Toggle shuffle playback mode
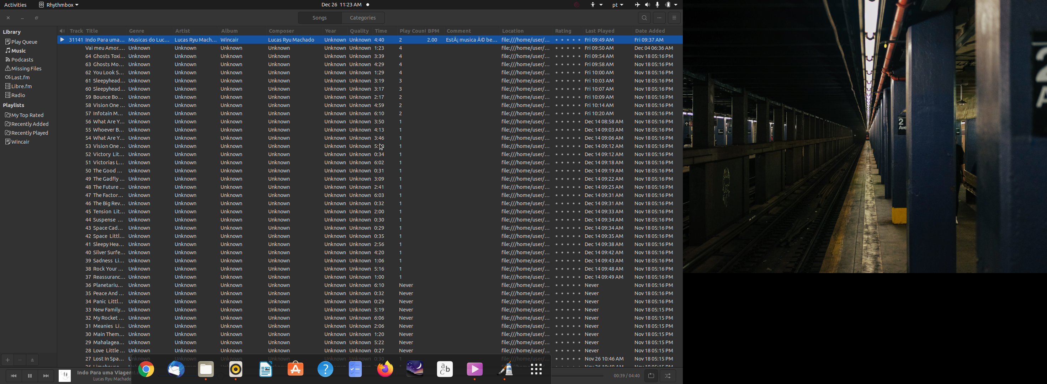 point(668,376)
